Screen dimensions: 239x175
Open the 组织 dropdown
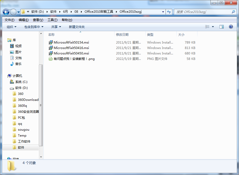pyautogui.click(x=11, y=27)
